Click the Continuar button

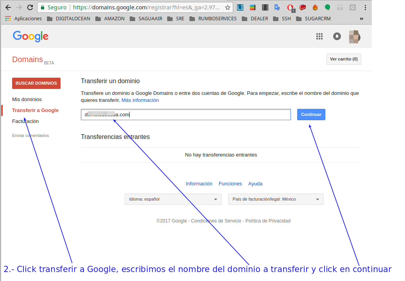click(x=311, y=114)
